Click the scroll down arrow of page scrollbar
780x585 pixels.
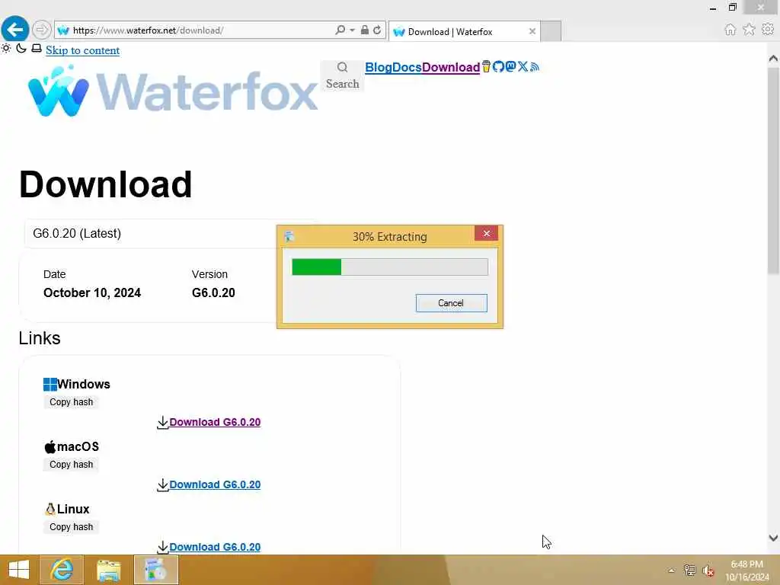(773, 538)
